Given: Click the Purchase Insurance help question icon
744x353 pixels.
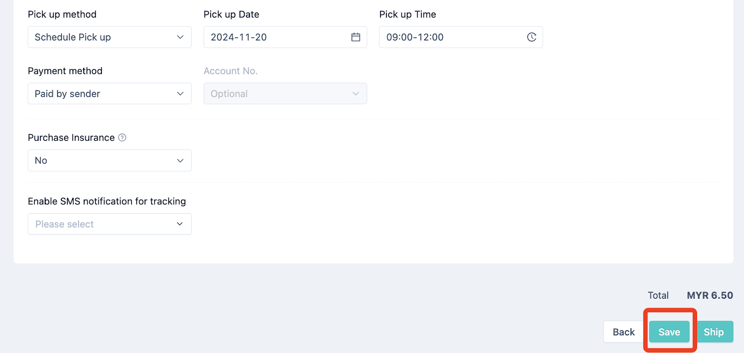Looking at the screenshot, I should (x=122, y=137).
